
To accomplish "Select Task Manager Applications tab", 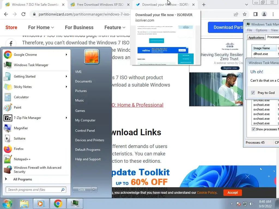I will pyautogui.click(x=256, y=38).
